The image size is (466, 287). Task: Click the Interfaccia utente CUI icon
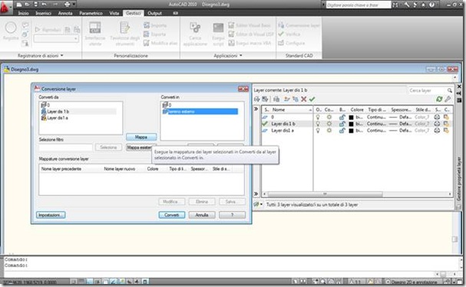click(95, 28)
